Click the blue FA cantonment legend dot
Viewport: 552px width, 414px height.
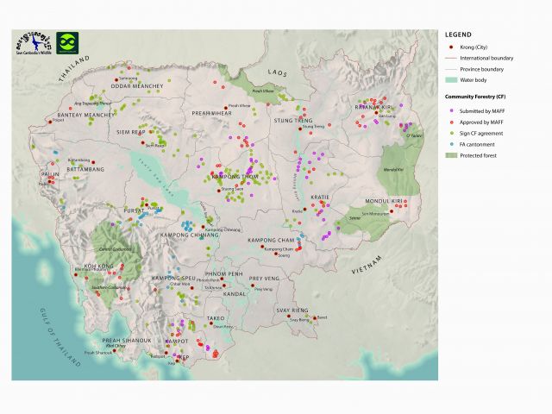pos(449,144)
